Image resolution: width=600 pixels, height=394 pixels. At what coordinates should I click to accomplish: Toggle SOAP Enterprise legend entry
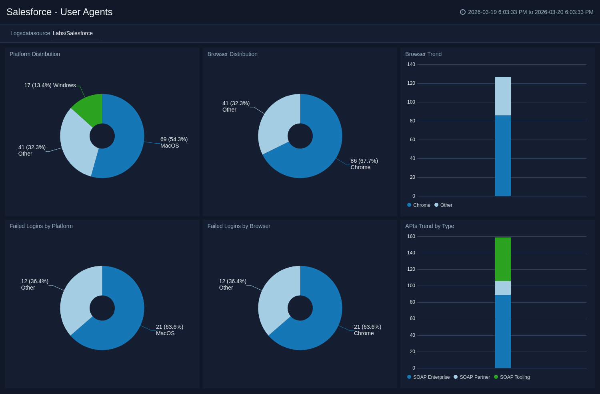point(431,377)
